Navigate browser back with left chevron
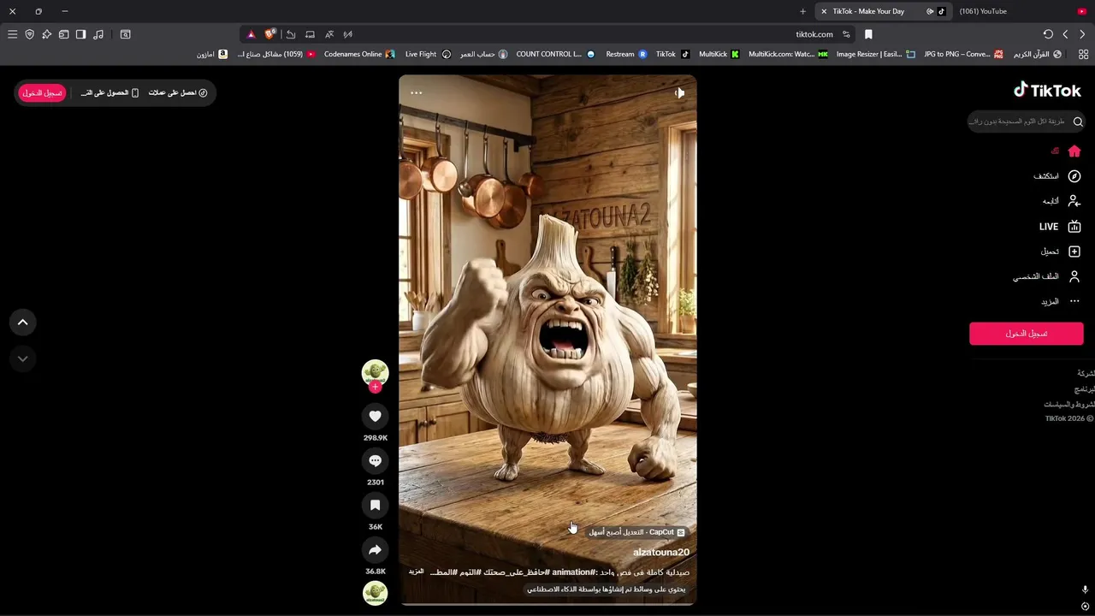The height and width of the screenshot is (616, 1095). [1065, 34]
